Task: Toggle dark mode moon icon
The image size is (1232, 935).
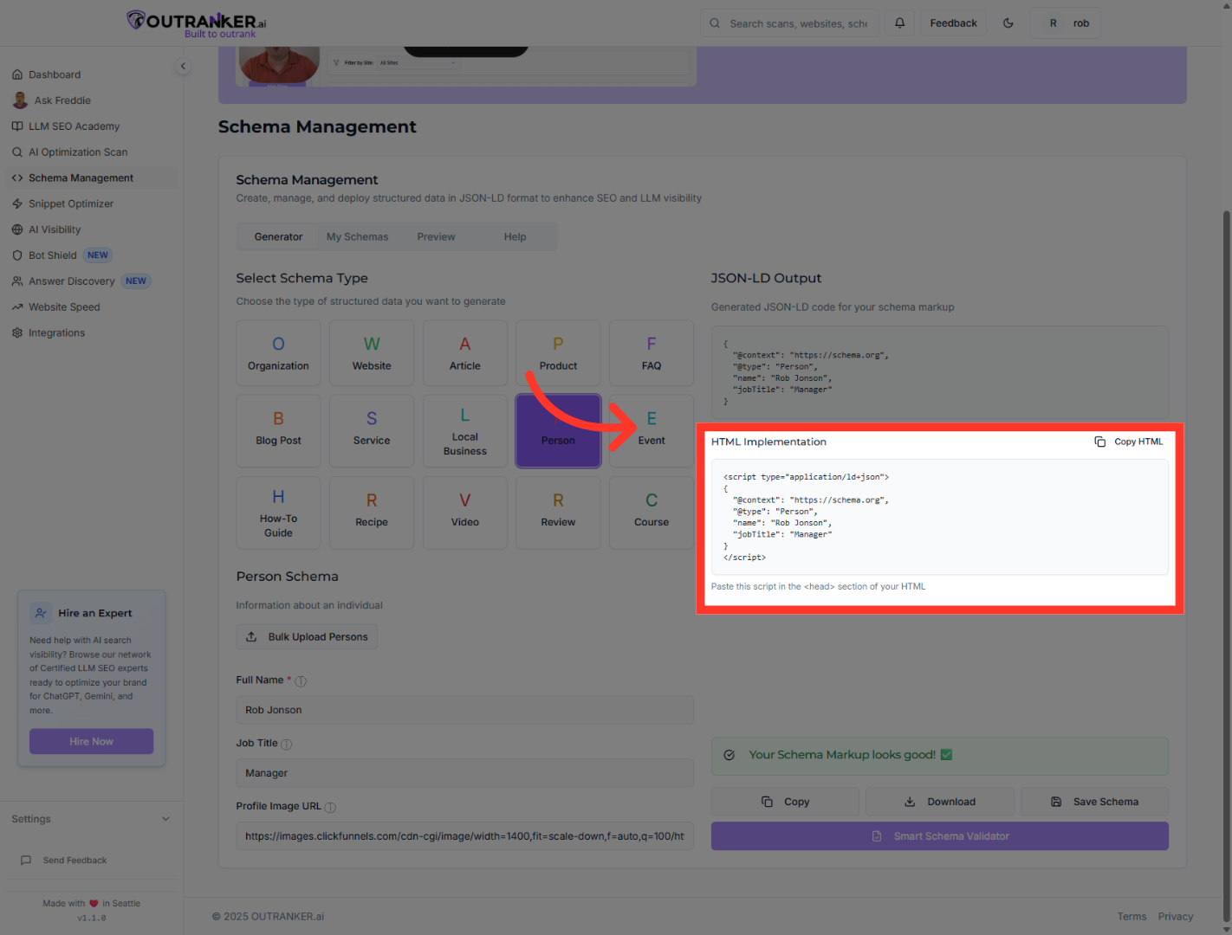Action: tap(1008, 23)
